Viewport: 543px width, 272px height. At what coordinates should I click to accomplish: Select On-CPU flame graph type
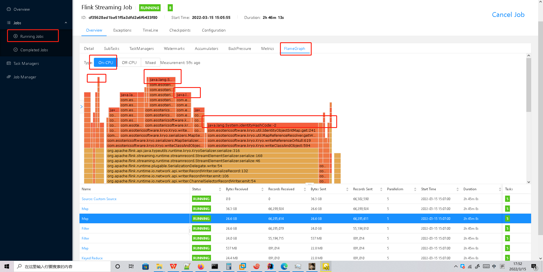[105, 63]
